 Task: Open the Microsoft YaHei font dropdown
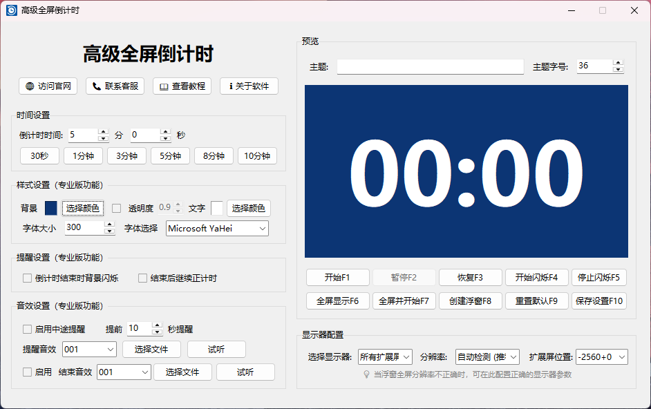coord(216,229)
